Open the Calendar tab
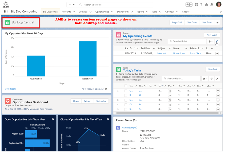This screenshot has height=153, width=225. click(170, 12)
